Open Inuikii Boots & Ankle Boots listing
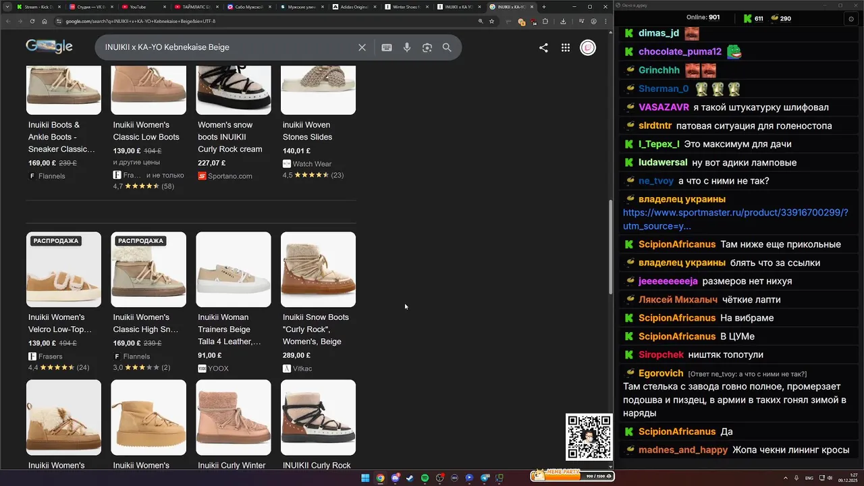Image resolution: width=864 pixels, height=486 pixels. tap(61, 137)
